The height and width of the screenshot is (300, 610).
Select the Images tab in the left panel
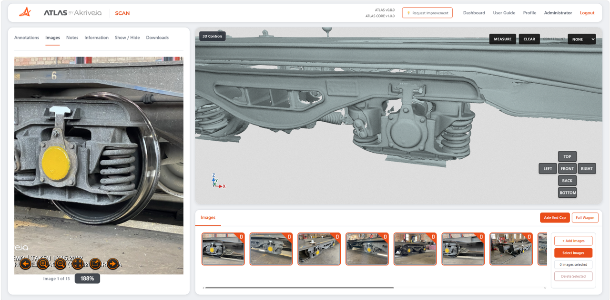point(52,38)
